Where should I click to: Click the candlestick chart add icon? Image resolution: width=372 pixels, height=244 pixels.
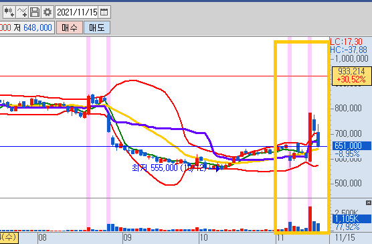[9, 12]
